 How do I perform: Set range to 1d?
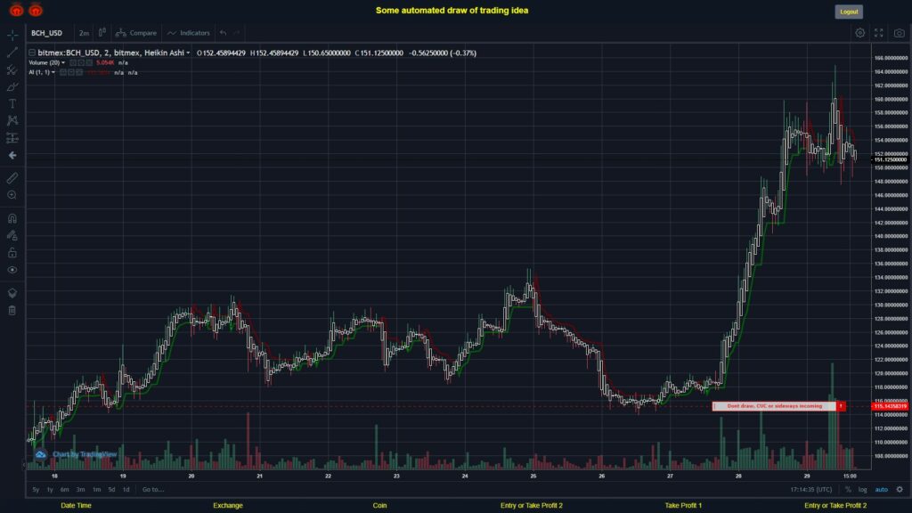pos(126,490)
